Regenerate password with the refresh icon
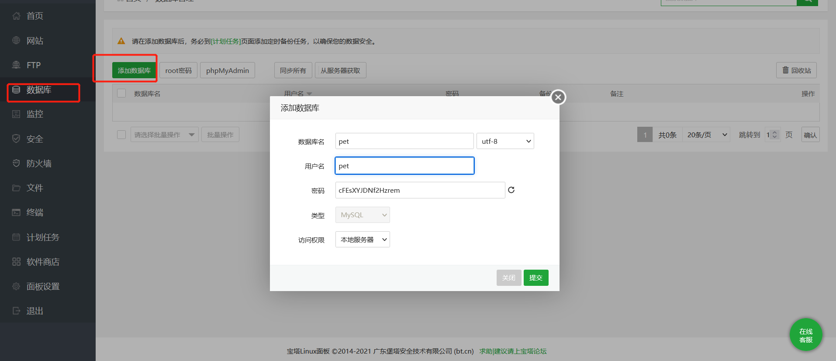This screenshot has height=361, width=836. [x=511, y=190]
